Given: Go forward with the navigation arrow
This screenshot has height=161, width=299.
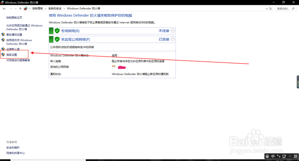Looking at the screenshot, I should point(10,9).
